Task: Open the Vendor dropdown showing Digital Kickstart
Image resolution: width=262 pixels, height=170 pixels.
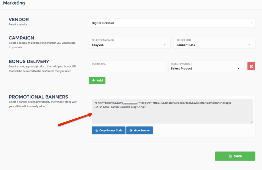Action: 172,23
